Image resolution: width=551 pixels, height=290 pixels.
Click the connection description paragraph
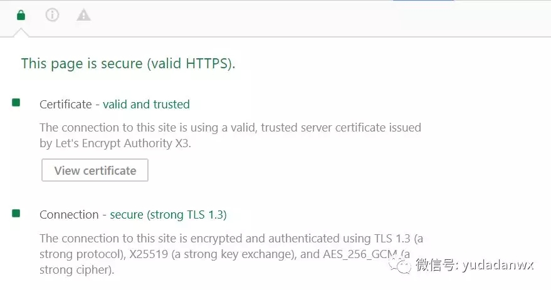(231, 254)
